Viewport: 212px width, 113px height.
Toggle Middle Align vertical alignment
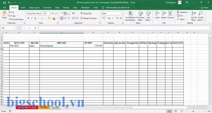point(65,13)
